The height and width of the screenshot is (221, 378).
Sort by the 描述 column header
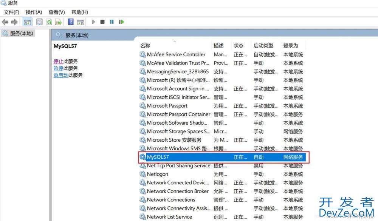tap(218, 46)
